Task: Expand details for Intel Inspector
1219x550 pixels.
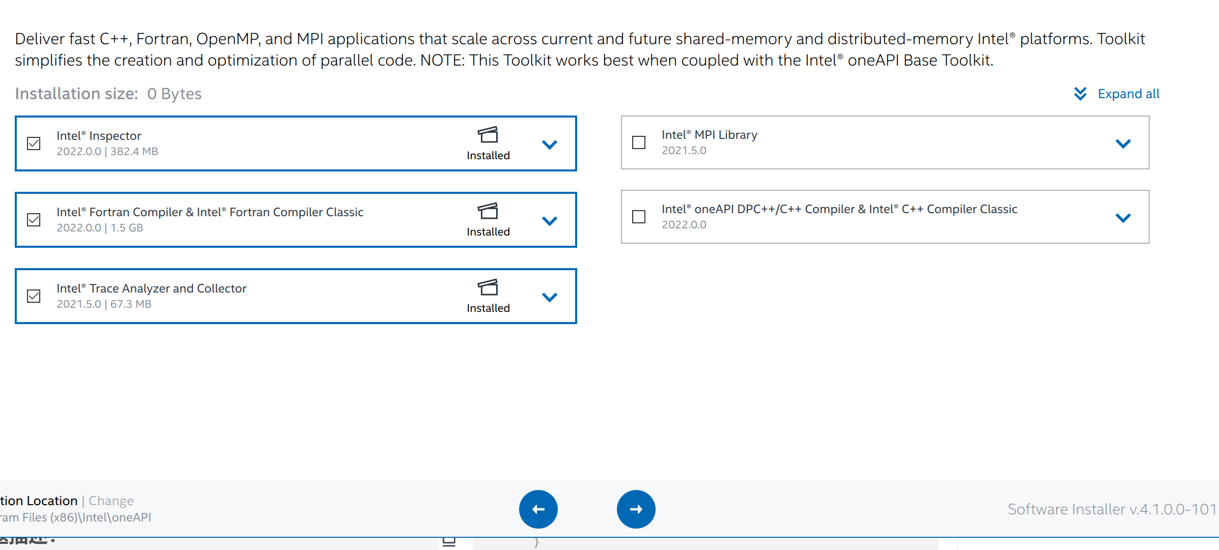Action: pos(550,144)
